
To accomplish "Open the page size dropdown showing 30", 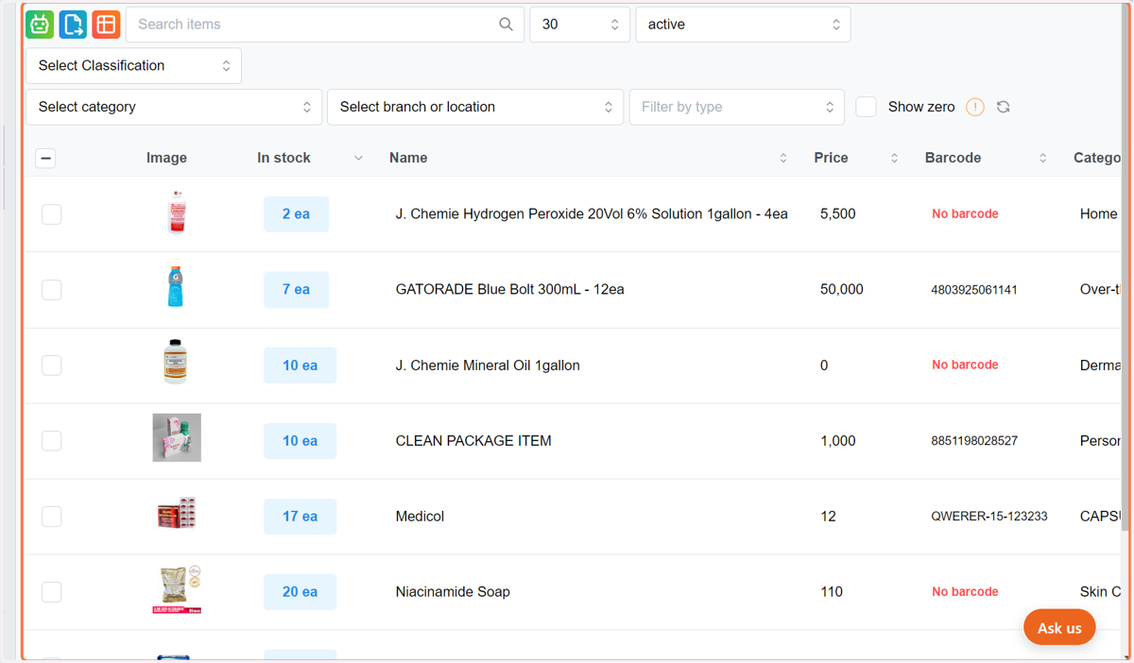I will [580, 25].
